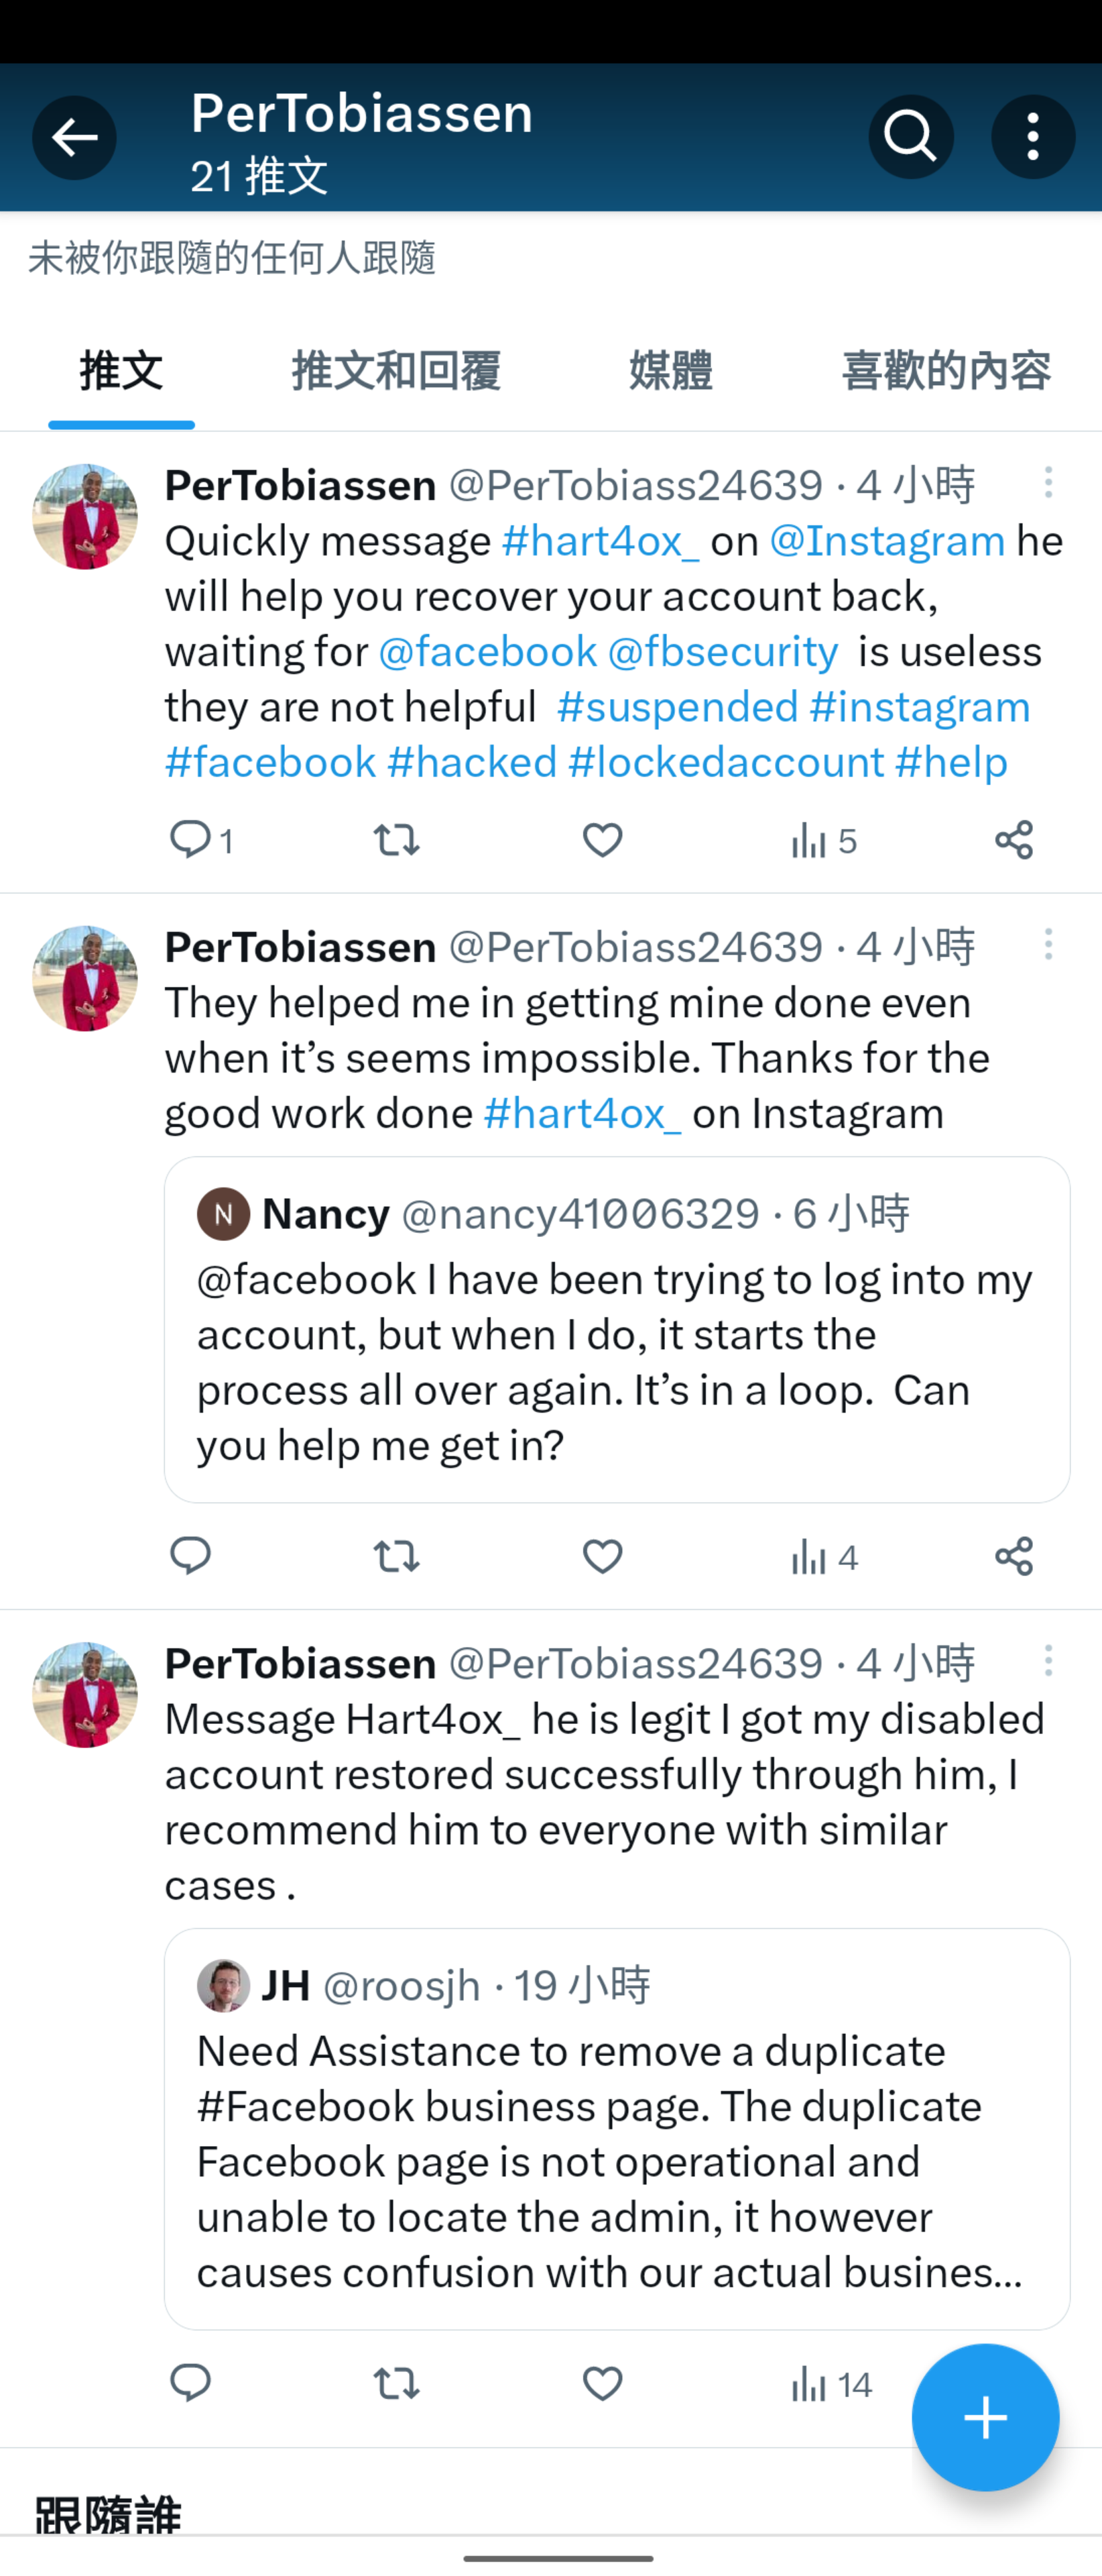Open more options on tweet quoting Nancy

(x=1048, y=944)
